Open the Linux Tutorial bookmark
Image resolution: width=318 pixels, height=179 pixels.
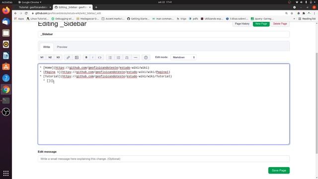click(38, 19)
